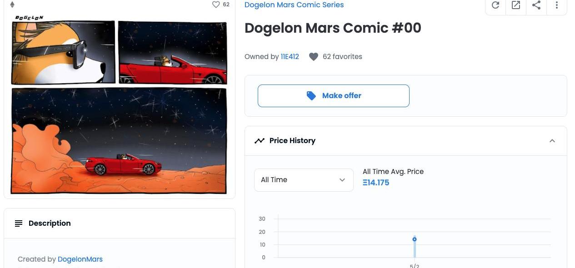Open the Dogelon comic artwork image
The width and height of the screenshot is (575, 268).
[x=119, y=107]
